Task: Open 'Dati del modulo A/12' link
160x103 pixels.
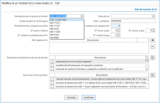Action: (146, 9)
